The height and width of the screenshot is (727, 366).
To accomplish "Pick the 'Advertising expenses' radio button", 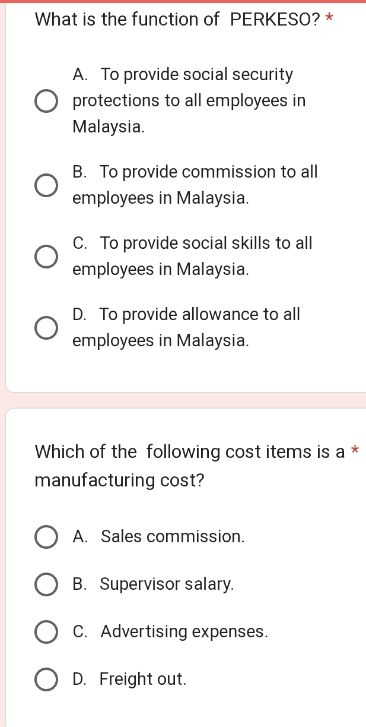I will click(x=46, y=631).
